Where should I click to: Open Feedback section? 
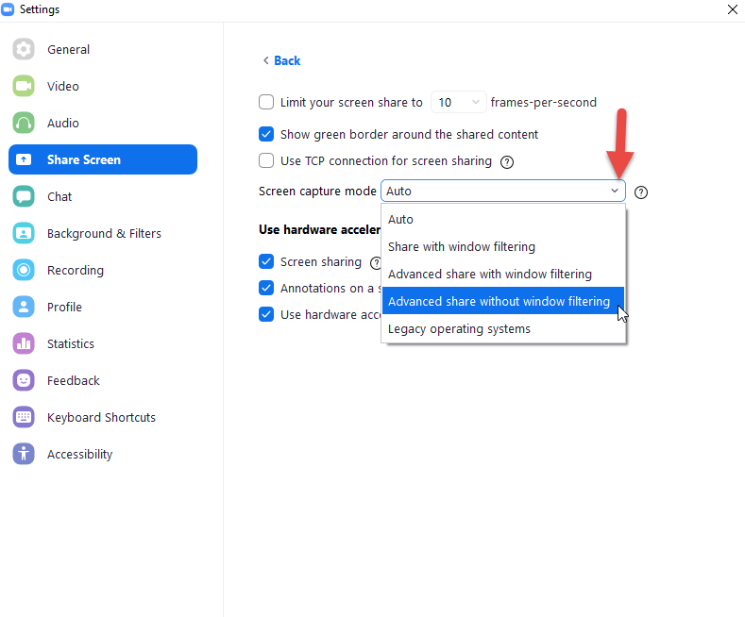click(x=103, y=380)
